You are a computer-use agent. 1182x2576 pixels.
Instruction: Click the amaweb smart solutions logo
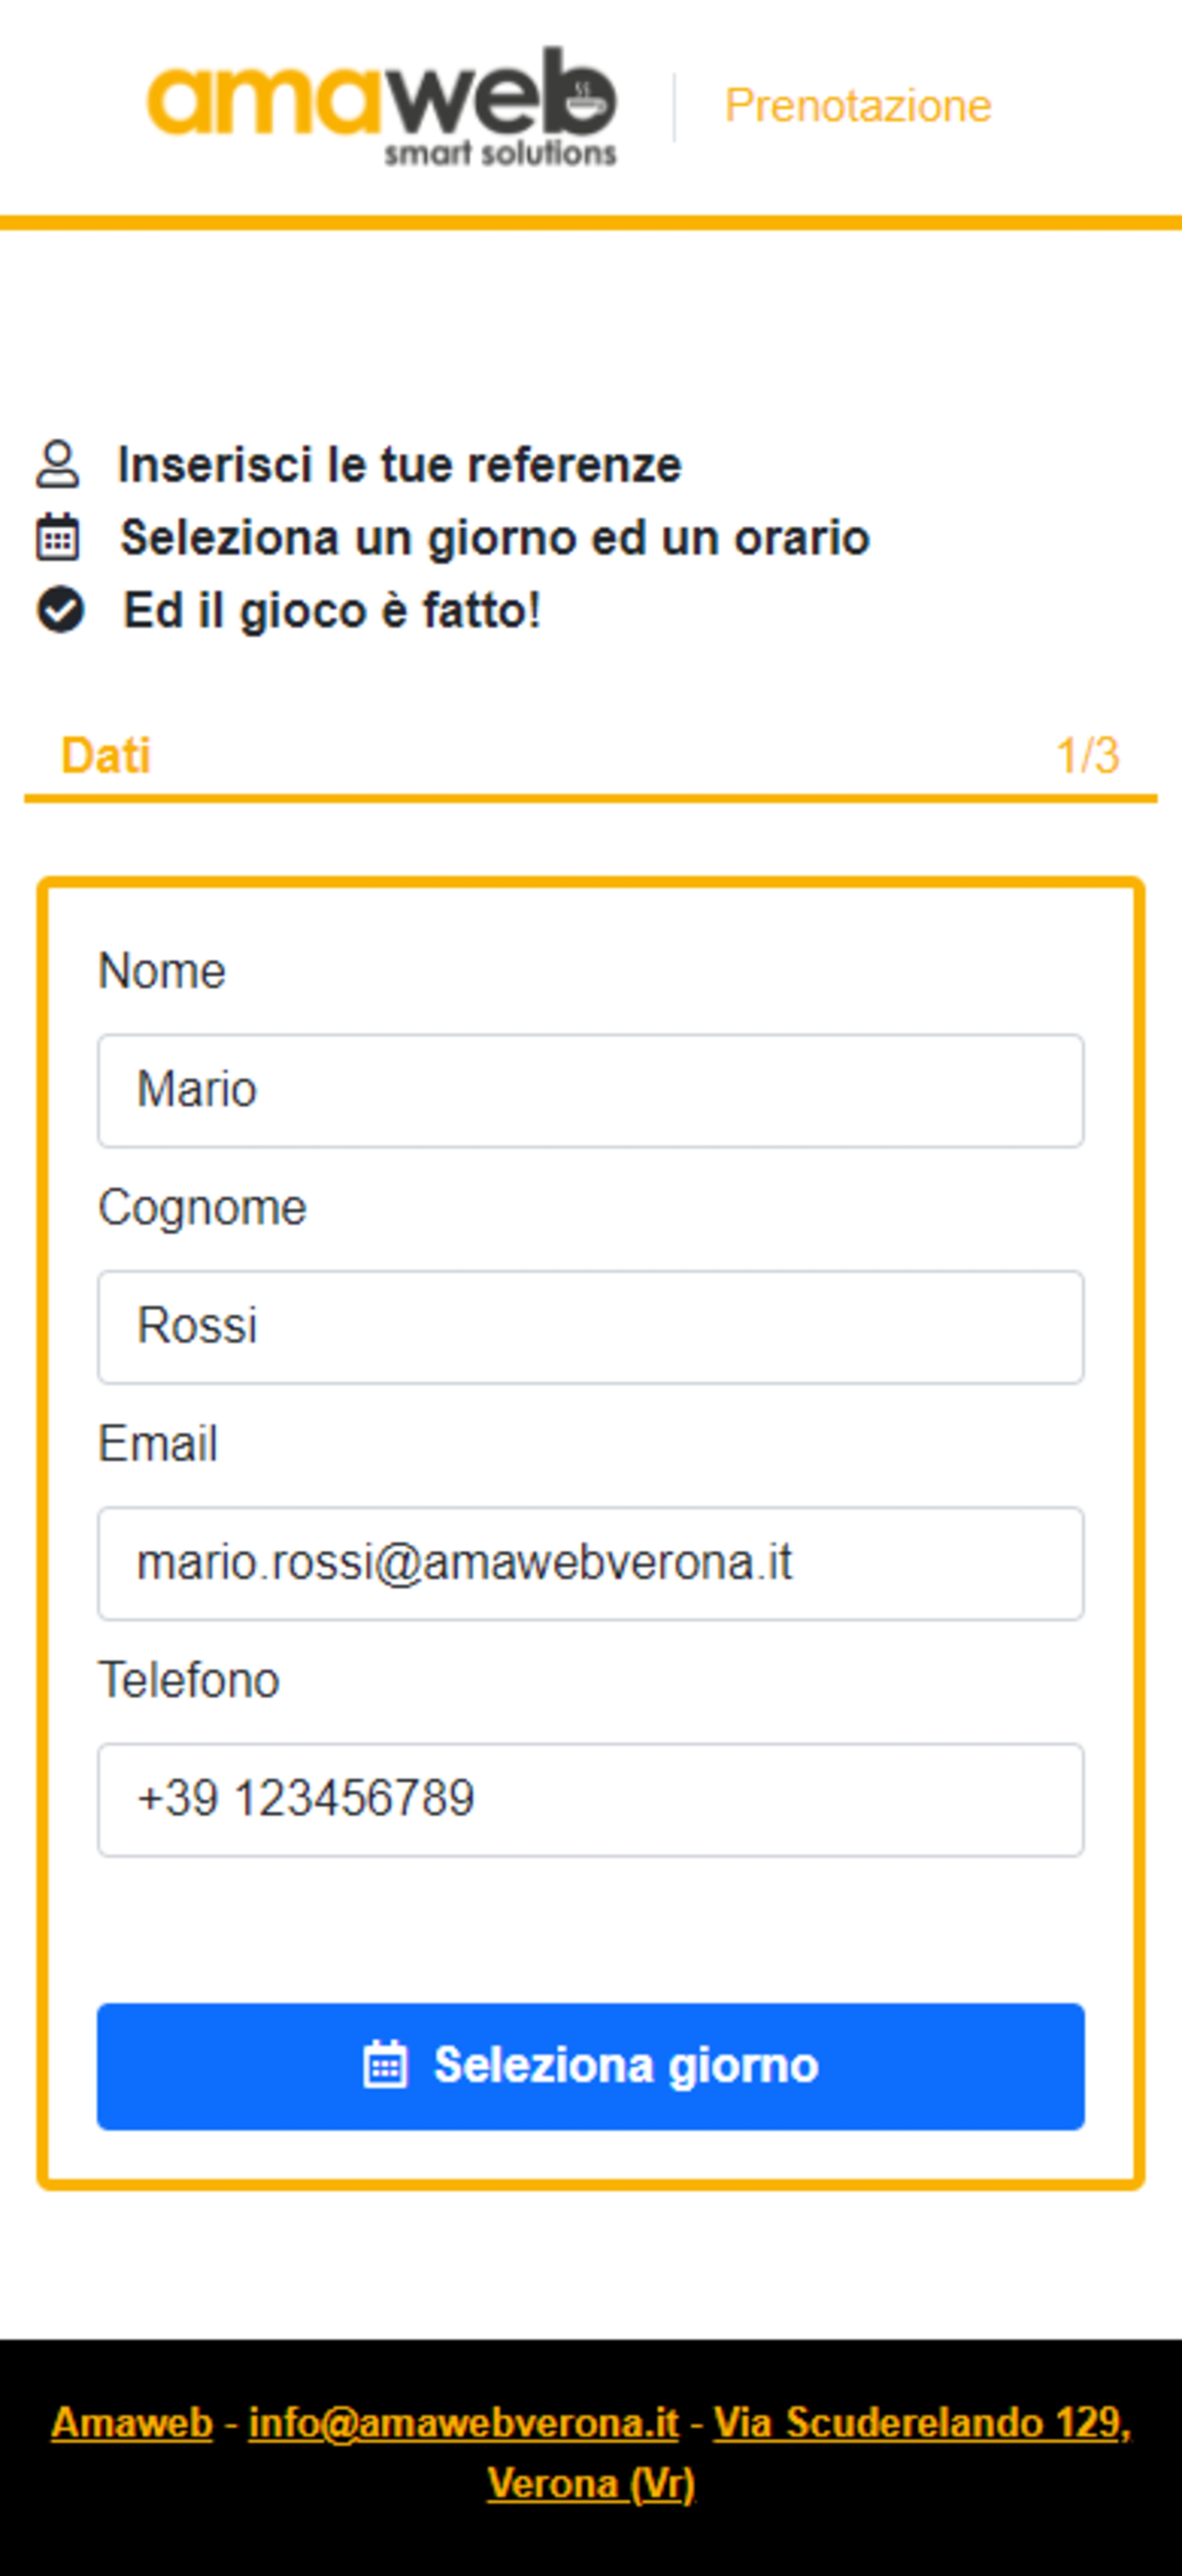tap(382, 105)
